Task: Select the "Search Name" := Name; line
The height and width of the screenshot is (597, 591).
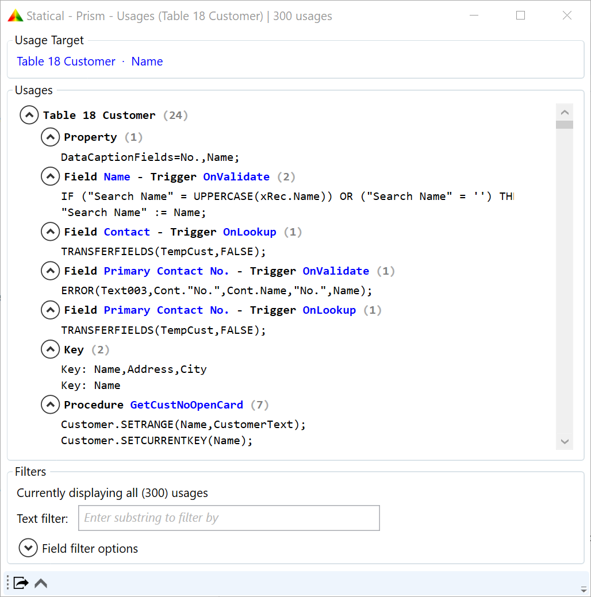Action: (133, 213)
